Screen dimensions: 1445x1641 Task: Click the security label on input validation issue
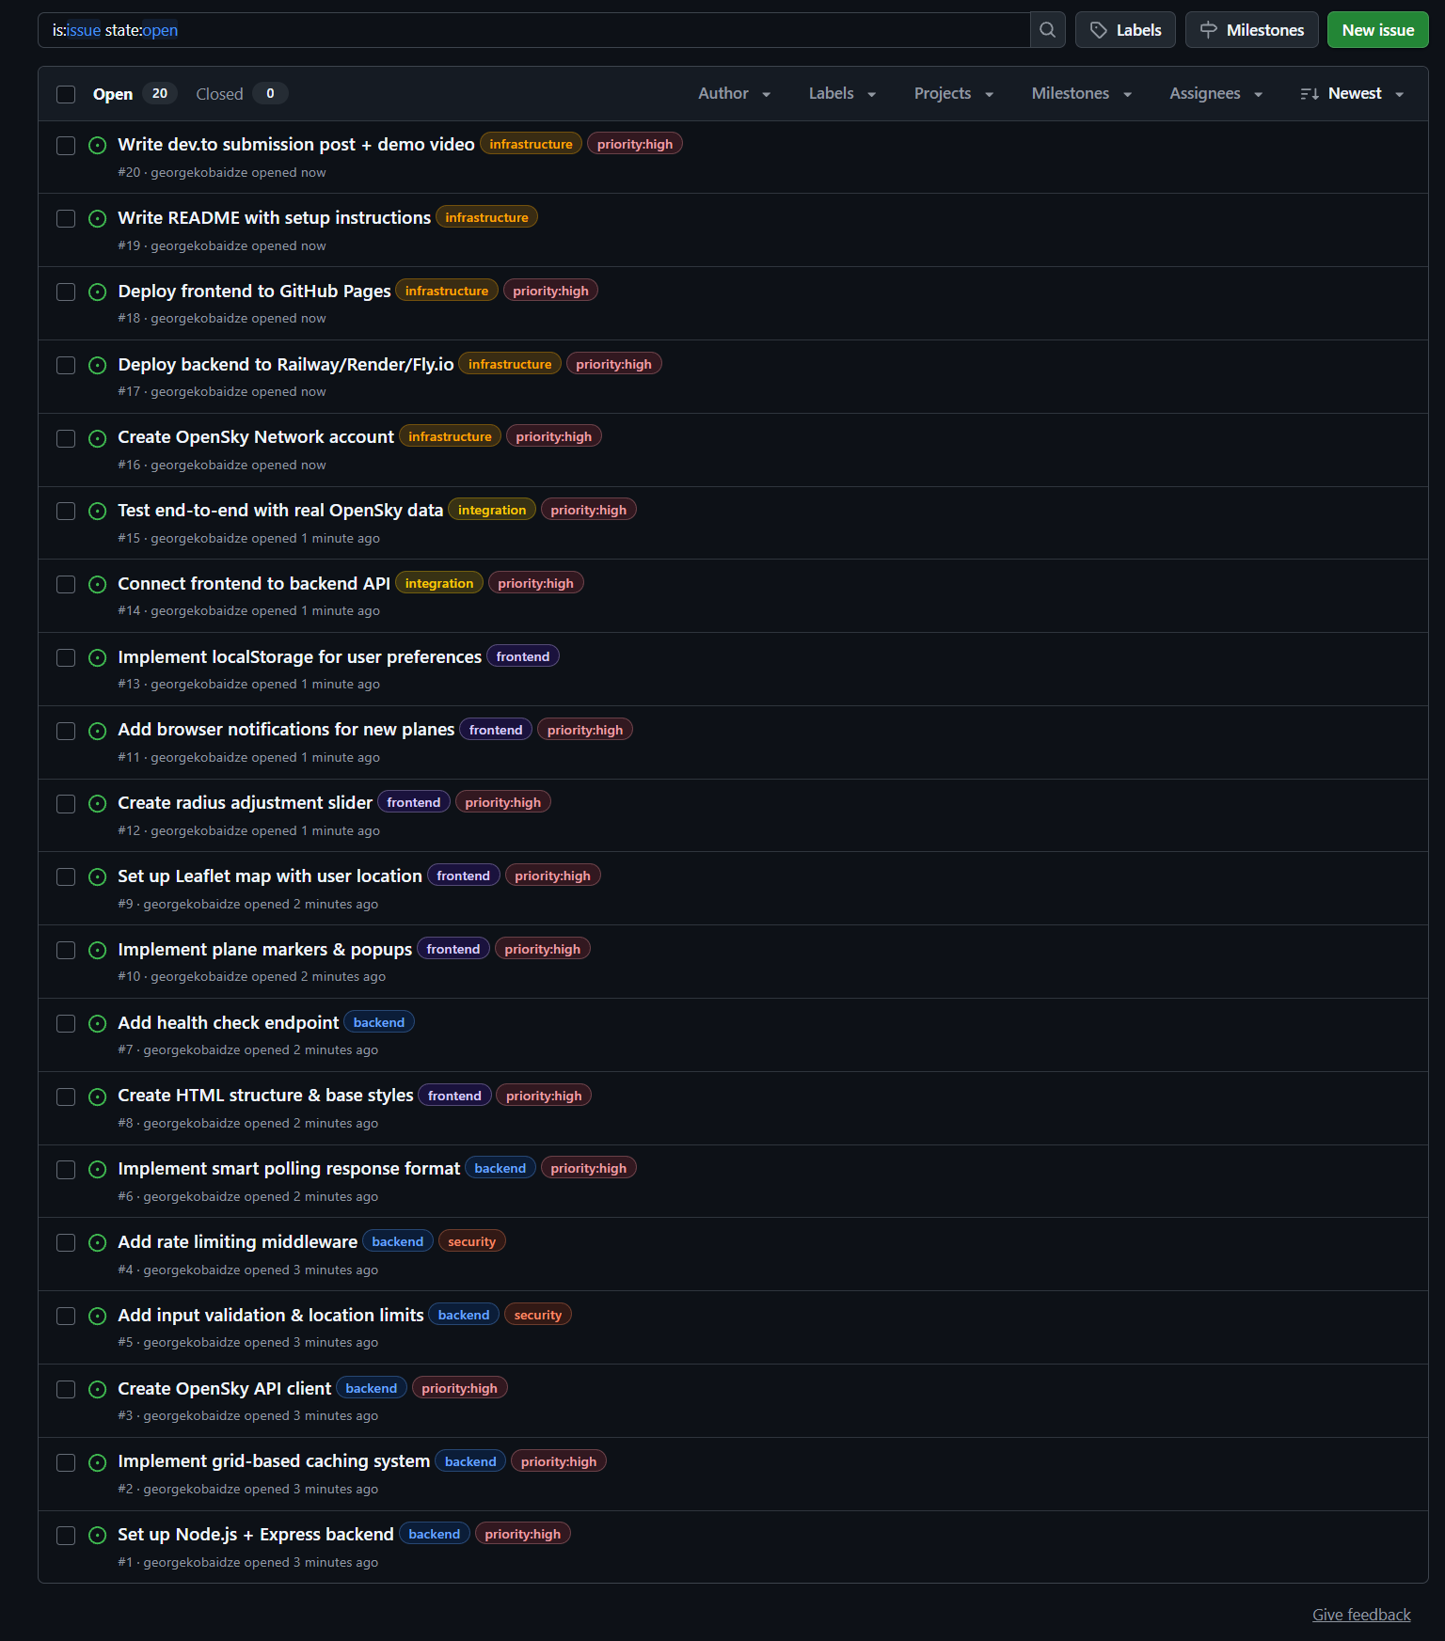click(x=537, y=1315)
